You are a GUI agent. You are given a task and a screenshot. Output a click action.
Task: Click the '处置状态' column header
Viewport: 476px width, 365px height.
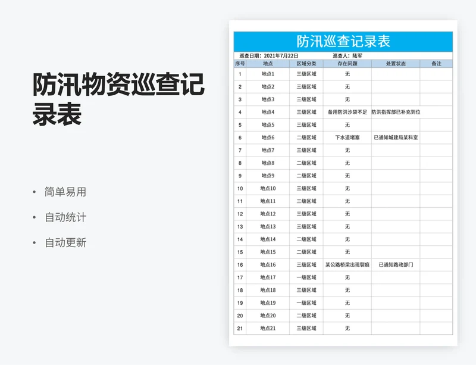tap(396, 64)
